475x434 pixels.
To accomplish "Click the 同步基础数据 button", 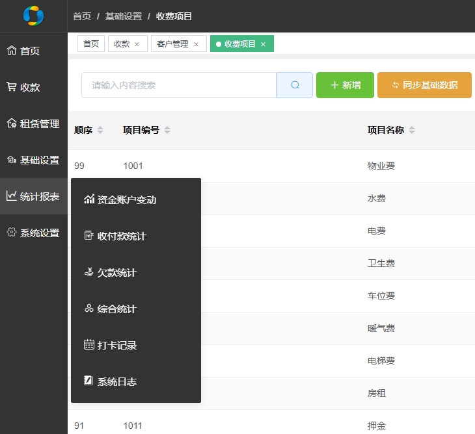I will coord(424,85).
